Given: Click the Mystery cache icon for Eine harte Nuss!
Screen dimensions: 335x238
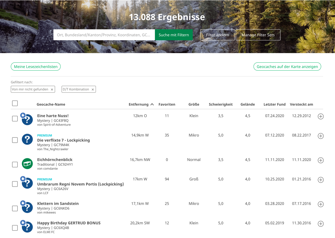Looking at the screenshot, I should coord(27,120).
